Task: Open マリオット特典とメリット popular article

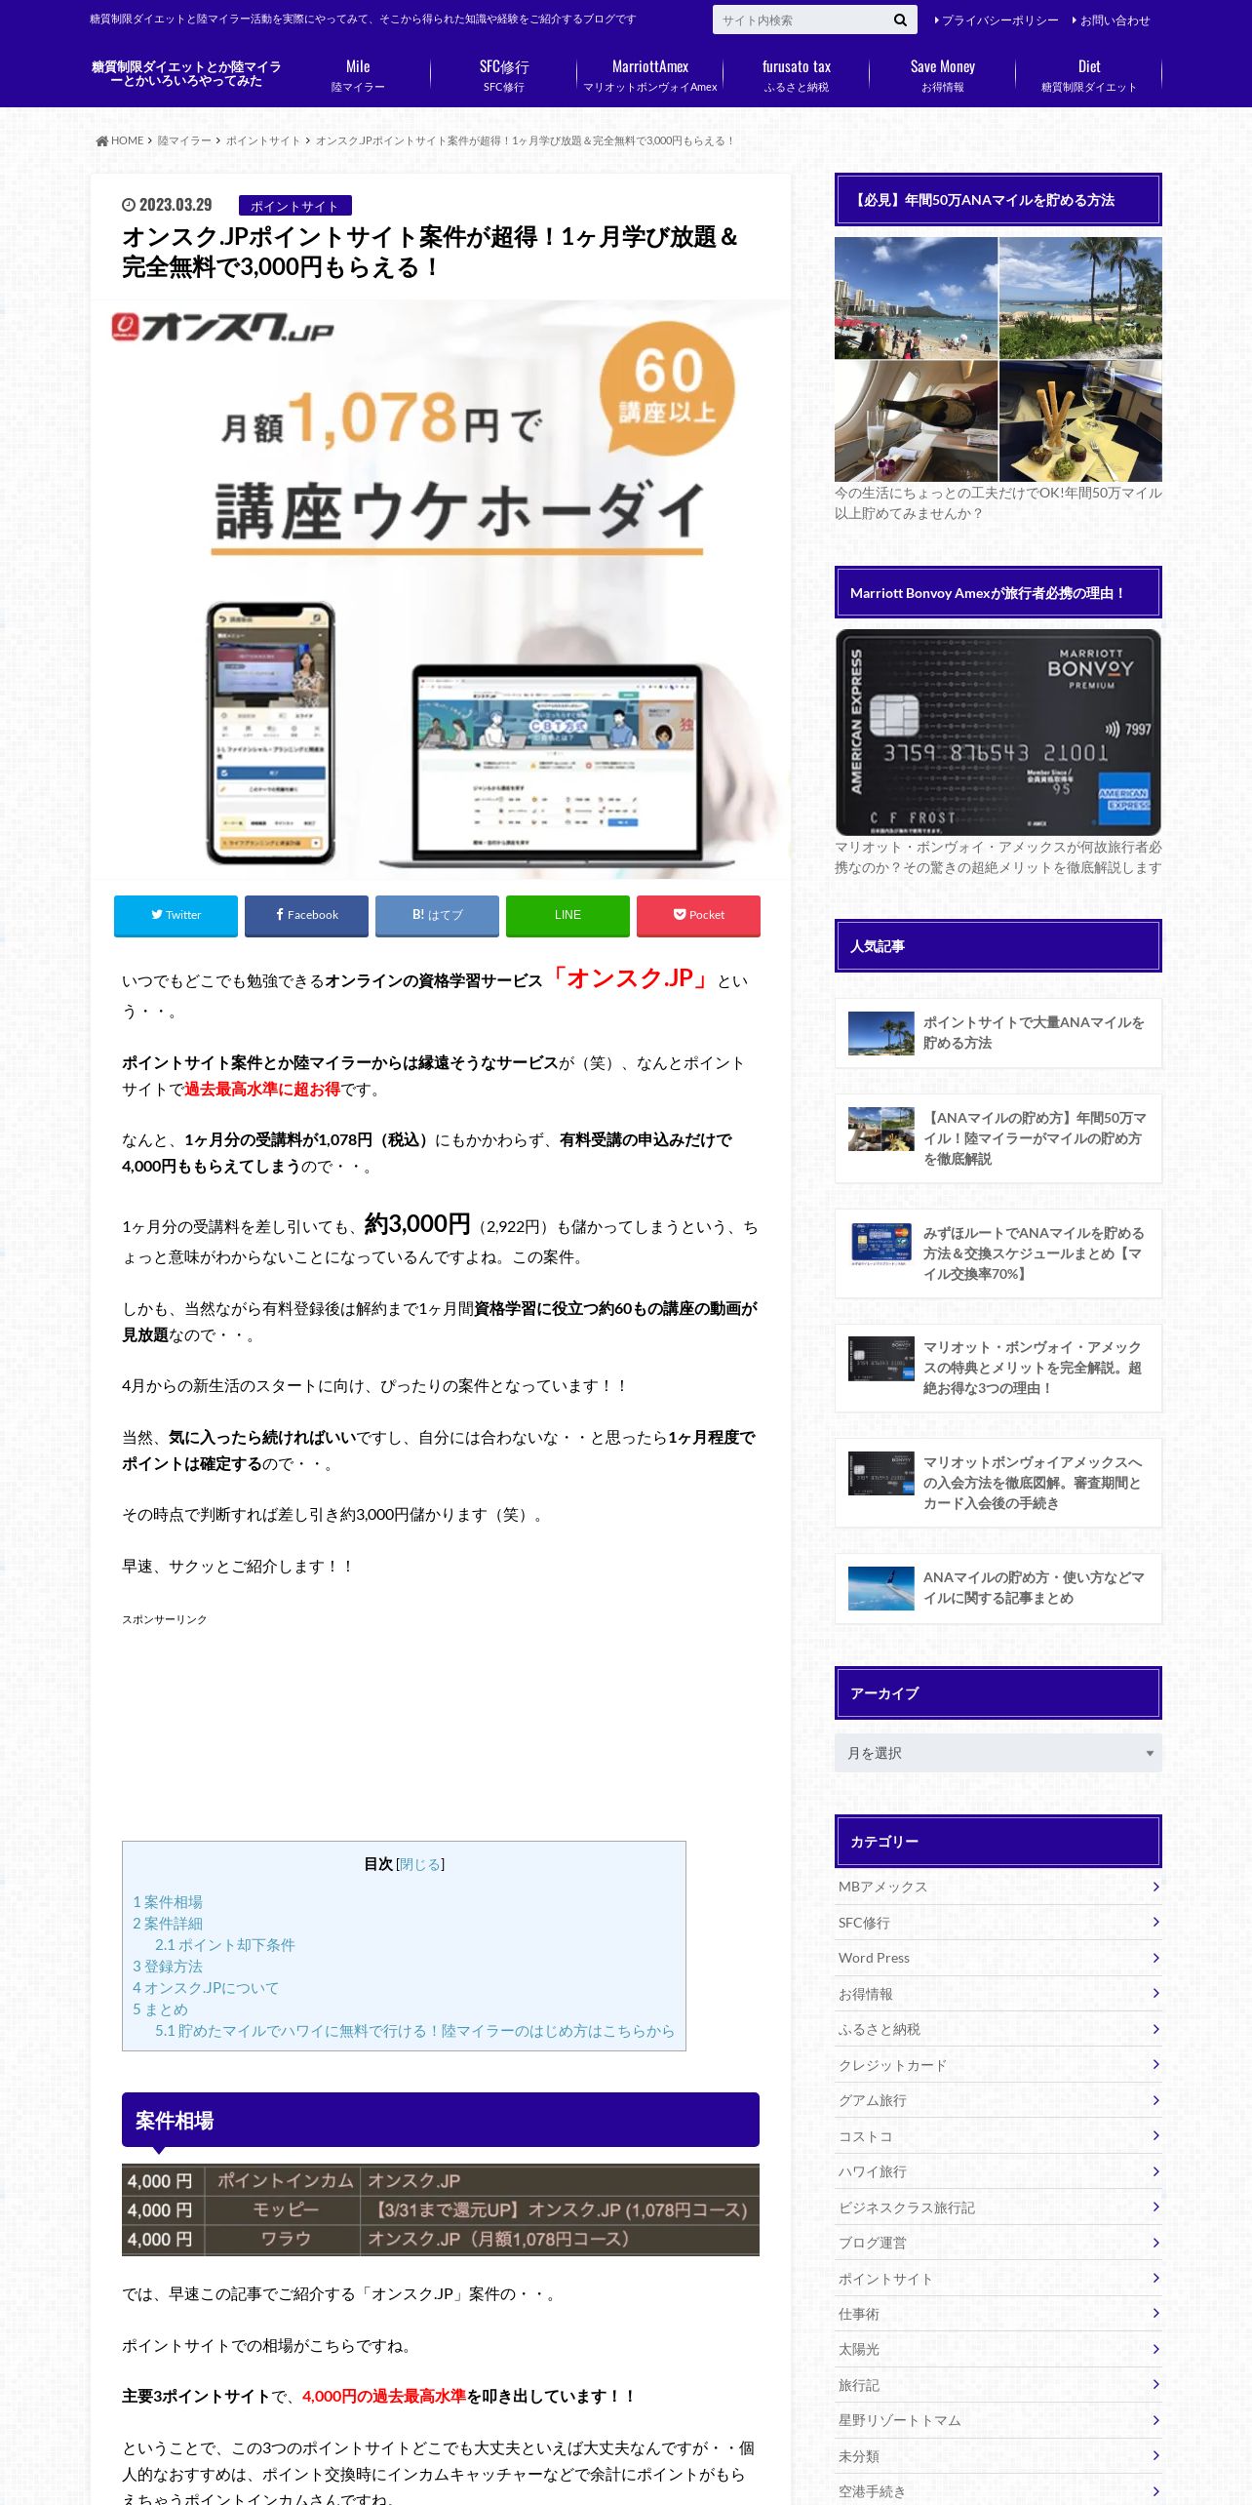Action: pos(998,1368)
